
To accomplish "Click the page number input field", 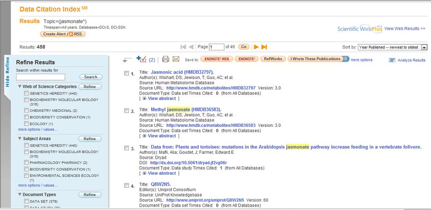I will coord(217,47).
